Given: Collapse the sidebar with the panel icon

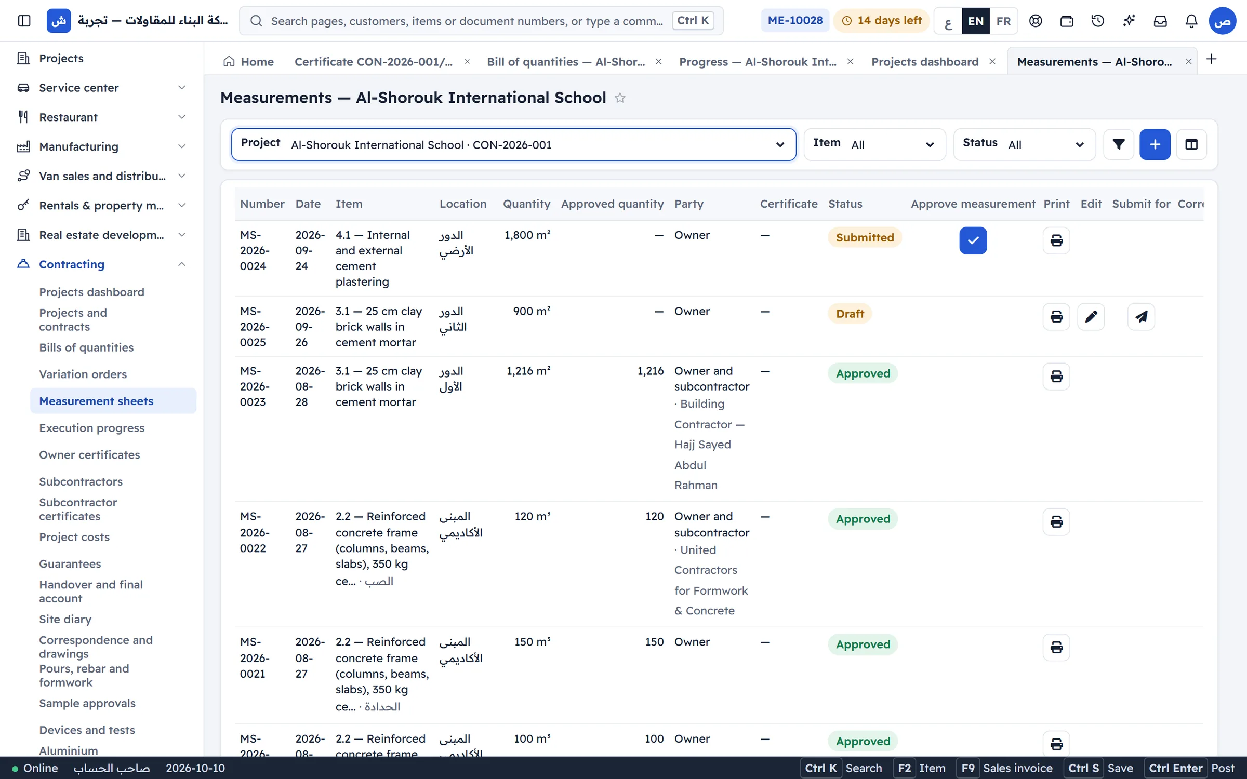Looking at the screenshot, I should coord(24,21).
